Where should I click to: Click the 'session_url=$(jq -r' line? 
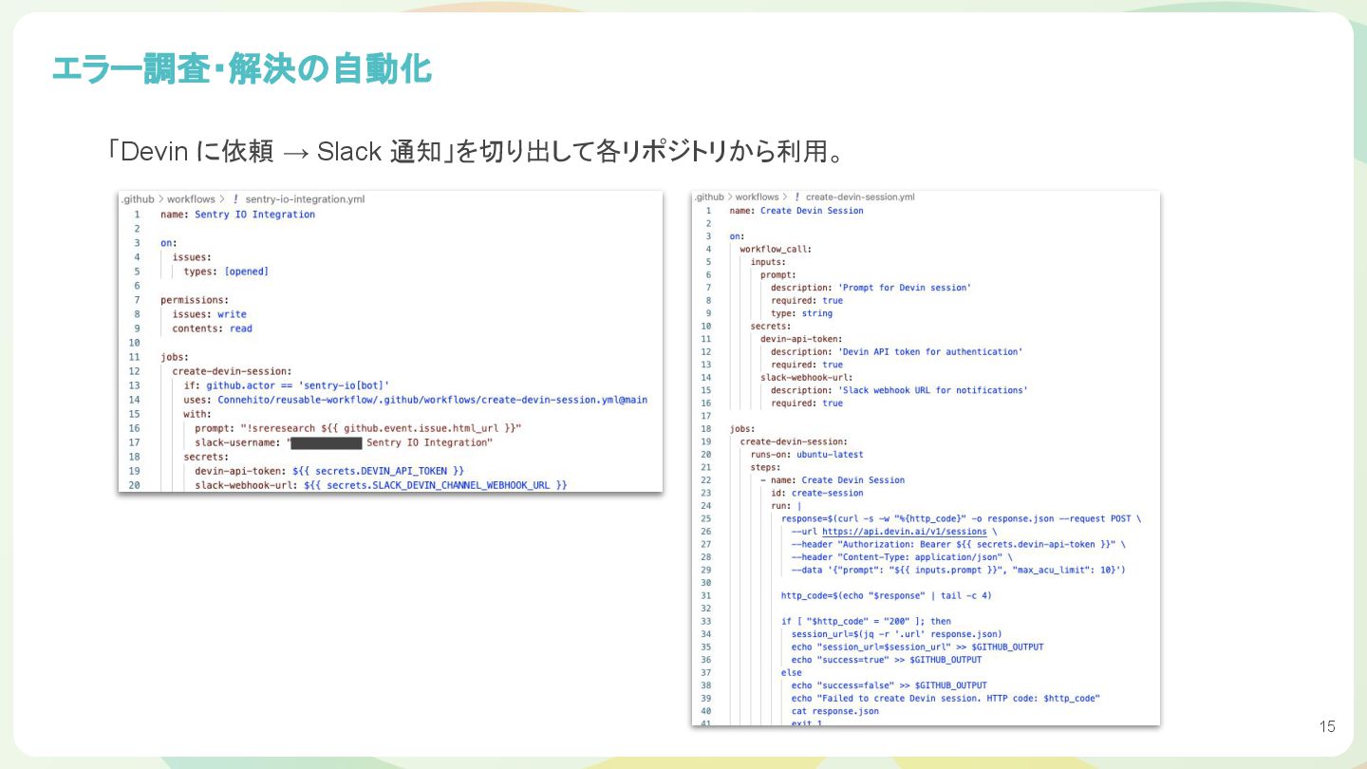click(896, 634)
